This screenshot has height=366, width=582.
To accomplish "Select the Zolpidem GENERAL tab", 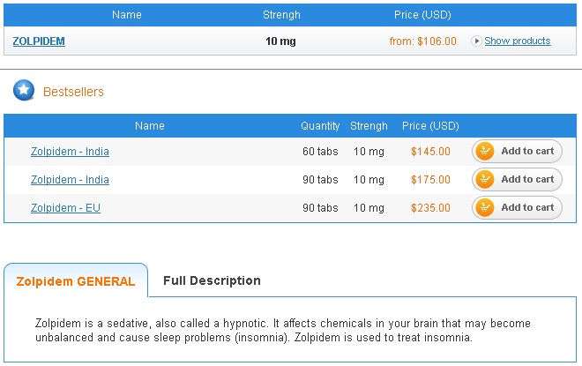I will click(76, 282).
